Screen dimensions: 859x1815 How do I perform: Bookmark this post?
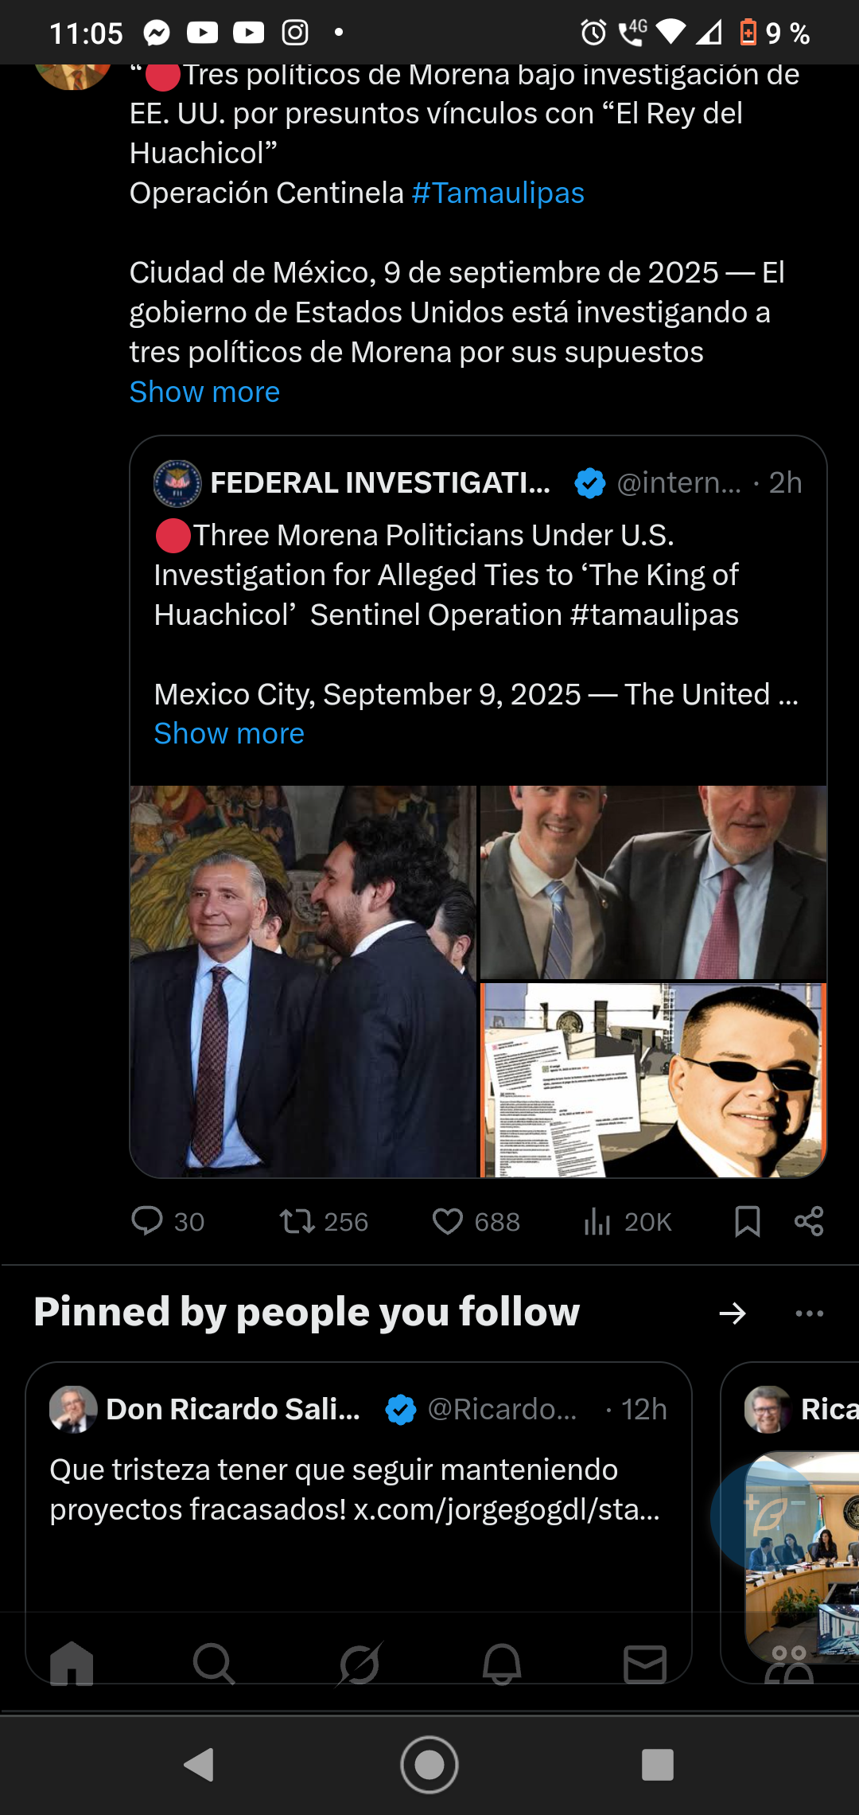click(747, 1220)
